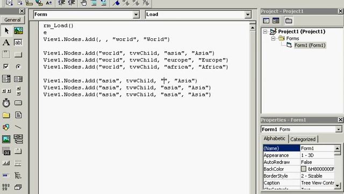Choose the FileListBox document control

point(18,115)
